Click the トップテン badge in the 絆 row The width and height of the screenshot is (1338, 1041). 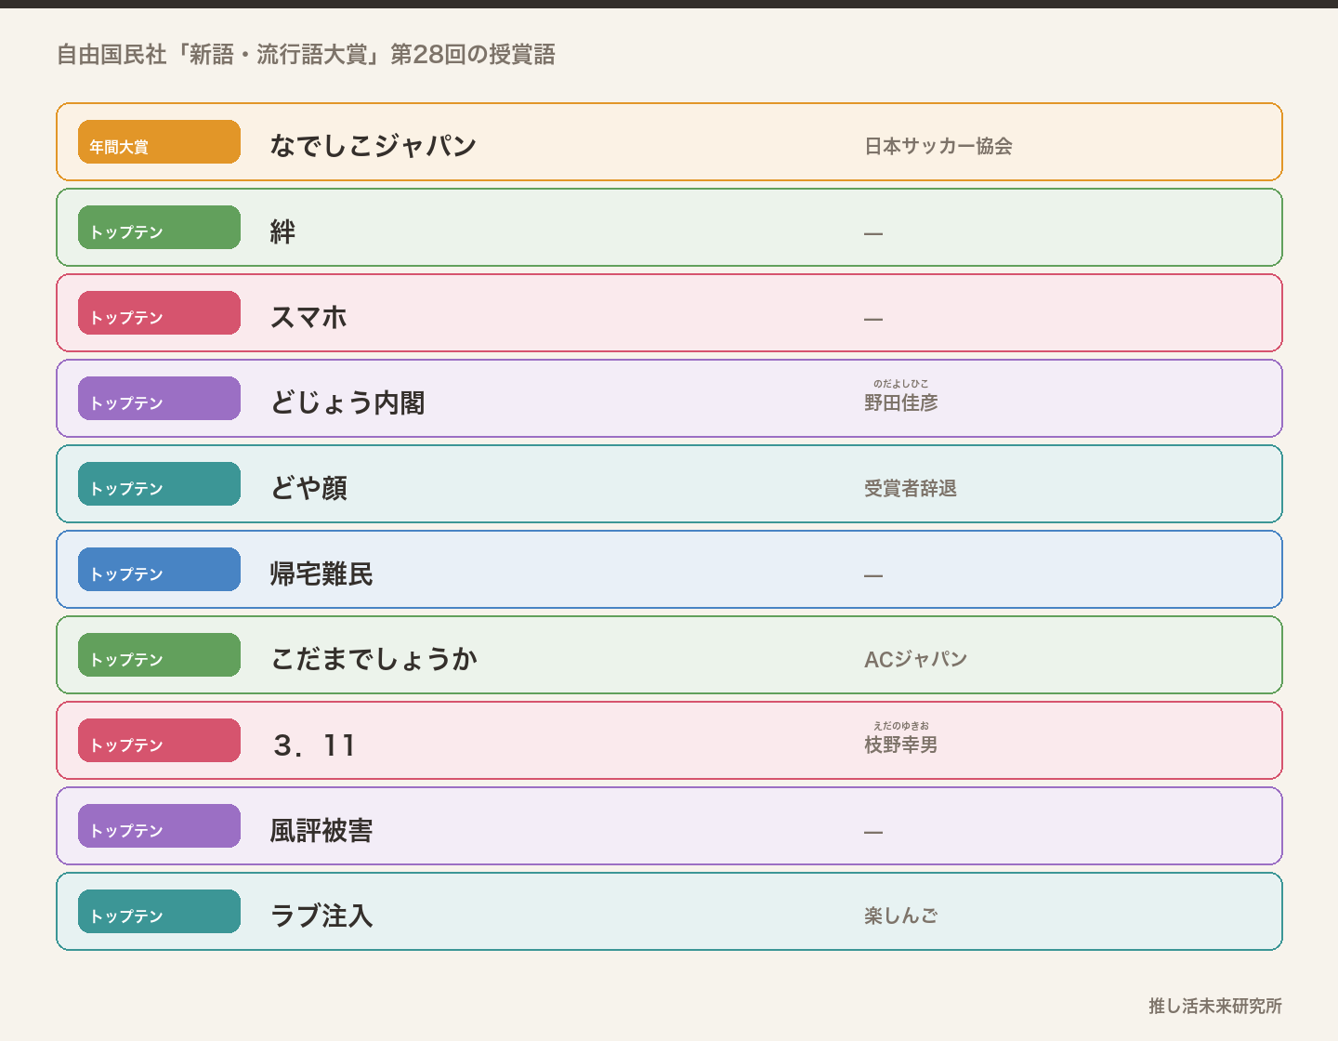click(159, 227)
